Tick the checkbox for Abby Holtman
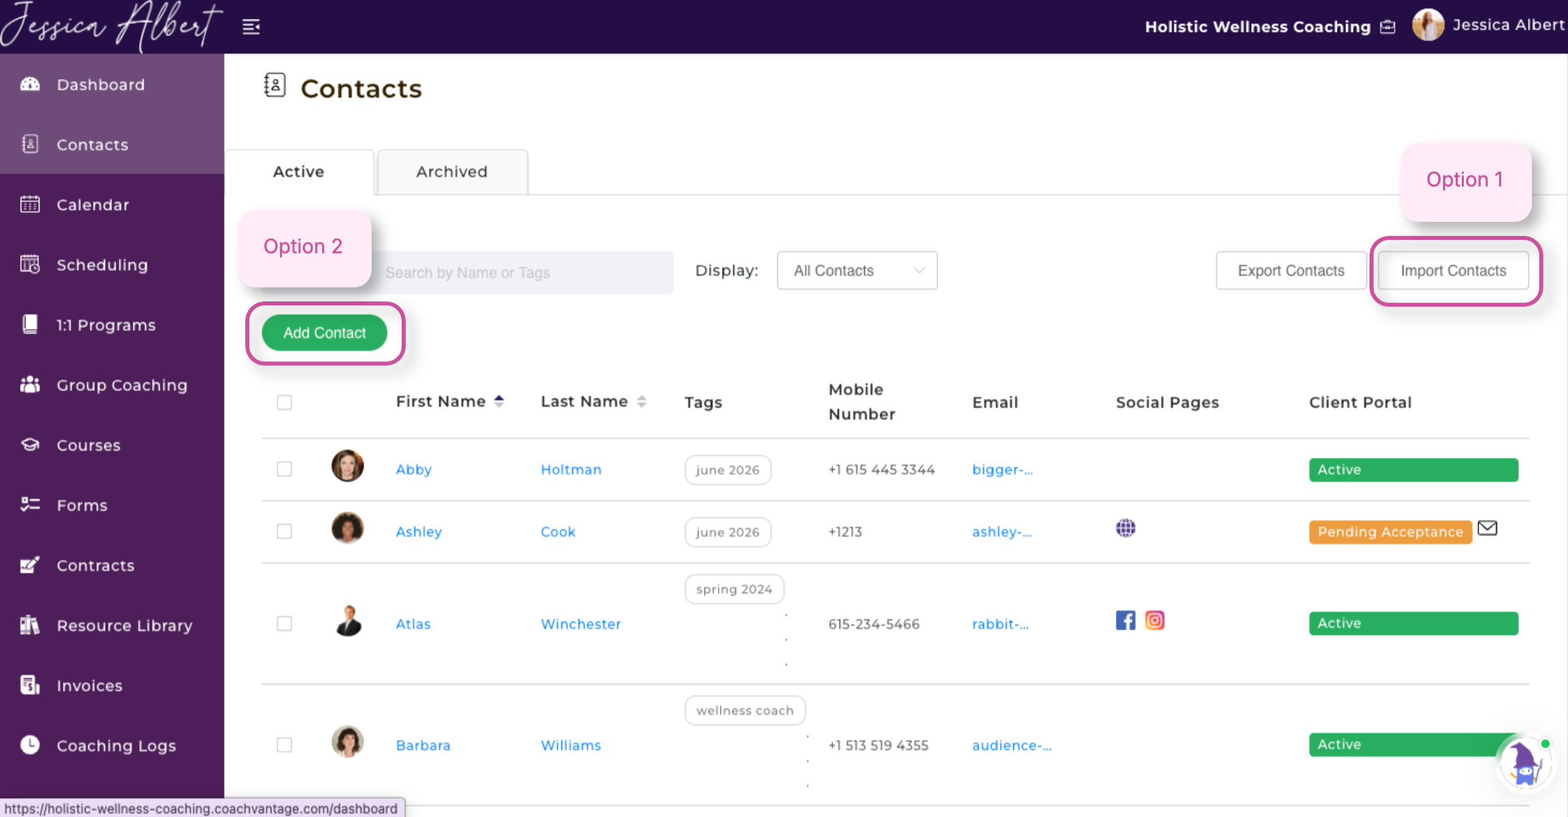This screenshot has height=817, width=1568. 284,469
